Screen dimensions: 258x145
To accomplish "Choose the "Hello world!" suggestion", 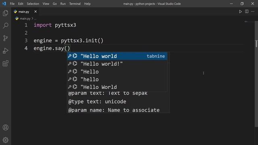I will click(117, 64).
